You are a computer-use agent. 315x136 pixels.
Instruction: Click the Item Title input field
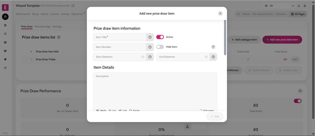coord(120,37)
